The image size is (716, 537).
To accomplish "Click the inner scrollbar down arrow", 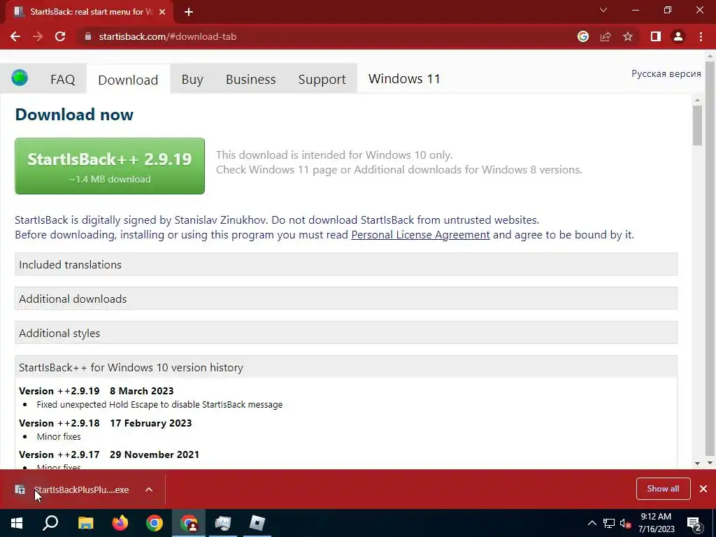I will (x=697, y=463).
